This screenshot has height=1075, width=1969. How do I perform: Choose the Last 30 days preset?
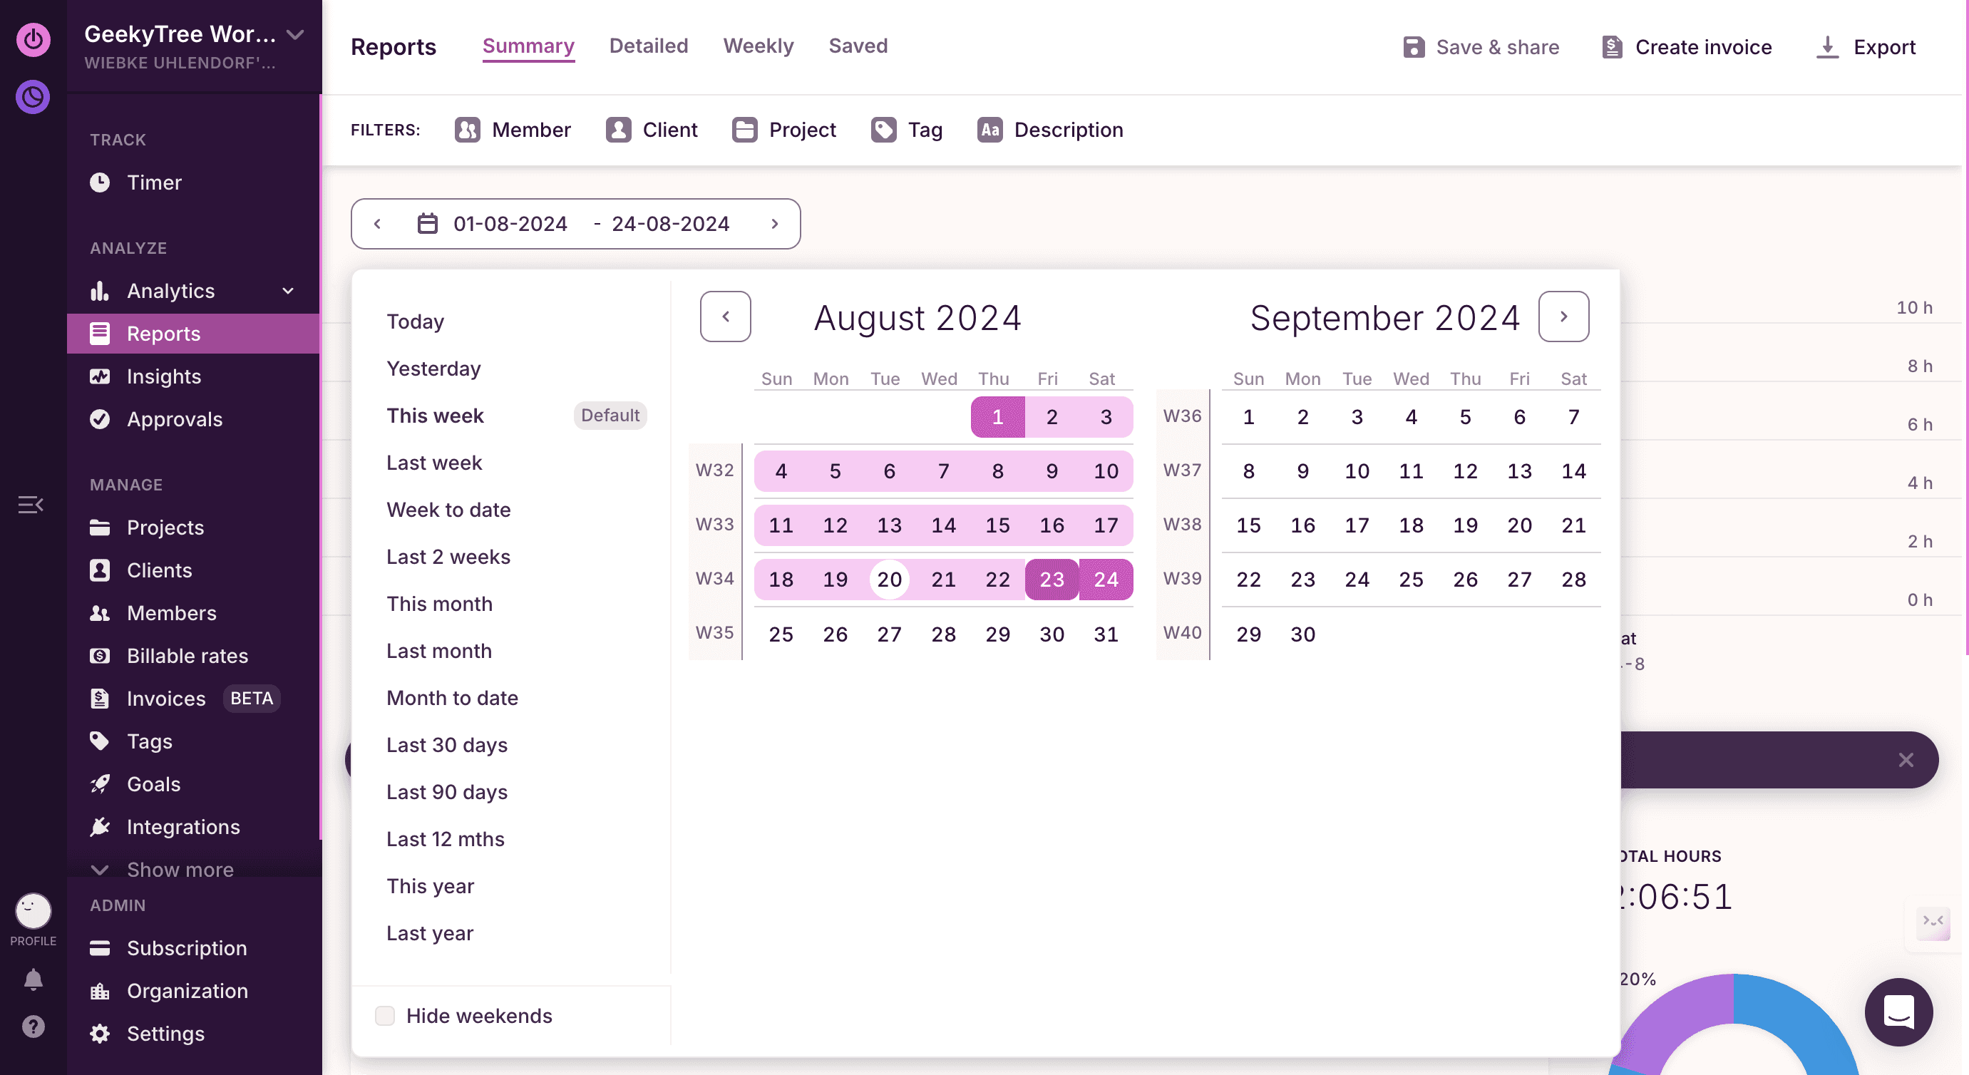point(447,745)
